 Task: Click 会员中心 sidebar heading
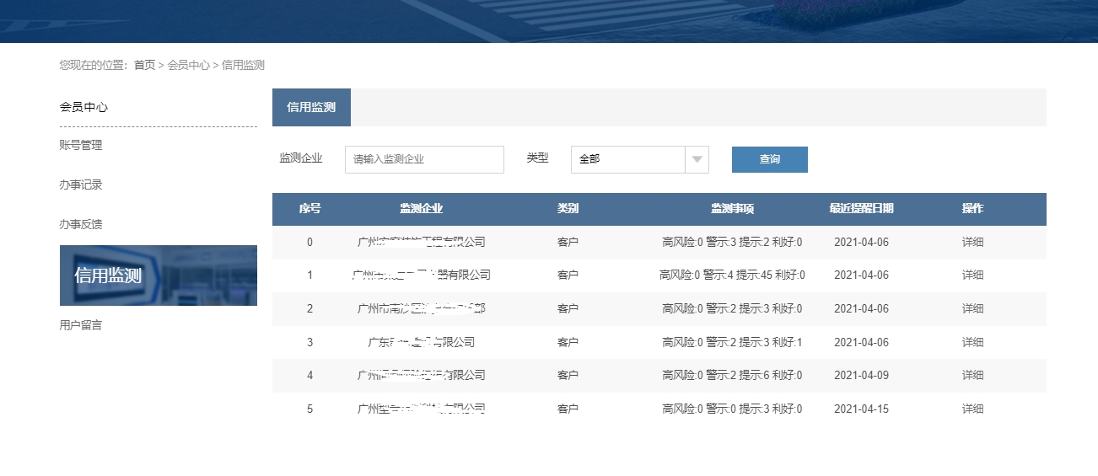tap(83, 107)
